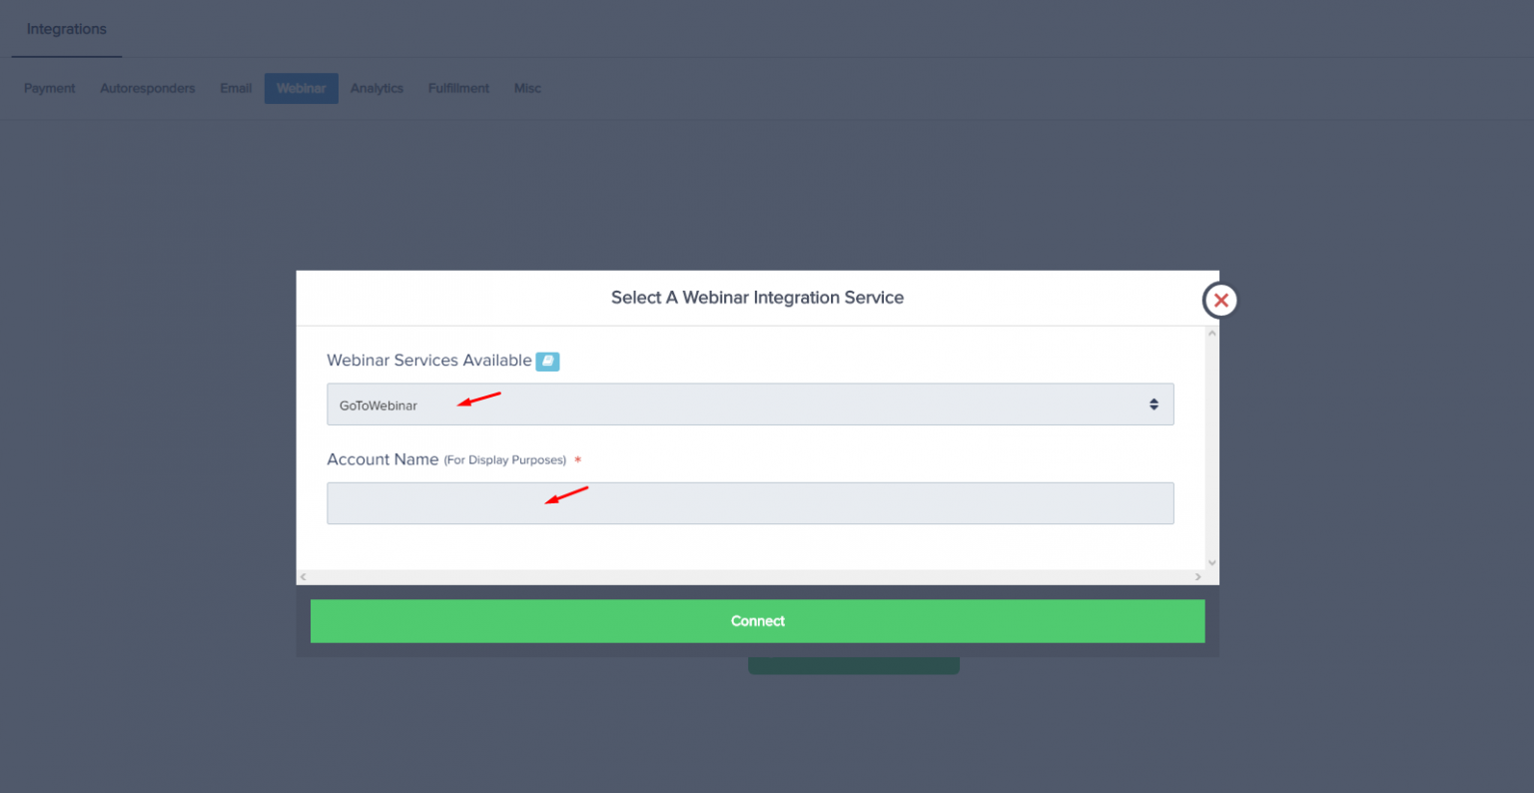Image resolution: width=1534 pixels, height=793 pixels.
Task: Select the Webinar tab
Action: [302, 88]
